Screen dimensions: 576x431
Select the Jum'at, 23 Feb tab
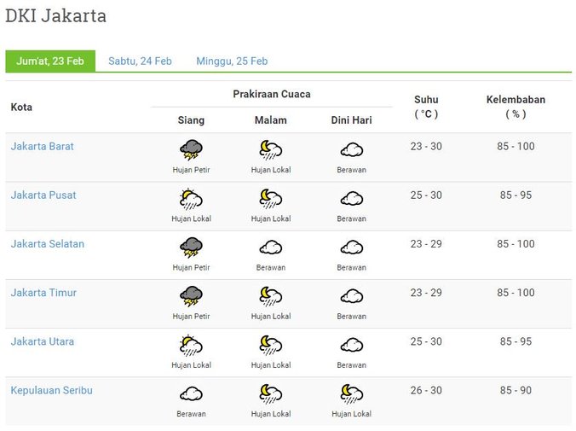click(x=50, y=61)
